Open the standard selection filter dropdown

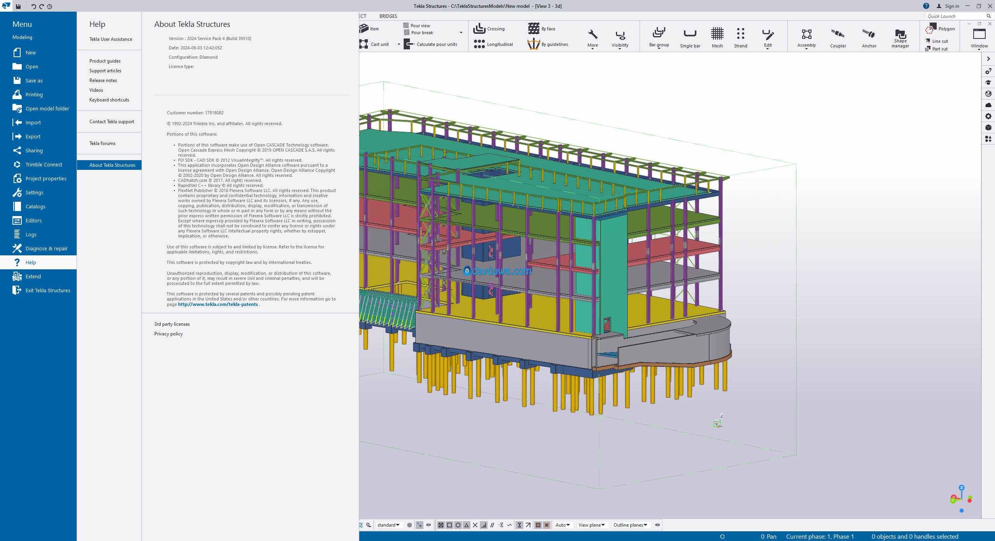point(388,525)
